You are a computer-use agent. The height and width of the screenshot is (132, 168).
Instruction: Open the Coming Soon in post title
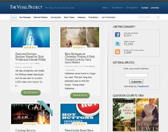pyautogui.click(x=26, y=130)
